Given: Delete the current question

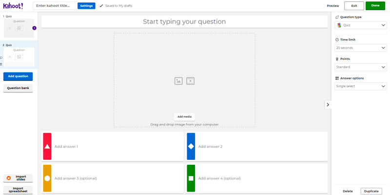Looking at the screenshot, I should [x=348, y=191].
